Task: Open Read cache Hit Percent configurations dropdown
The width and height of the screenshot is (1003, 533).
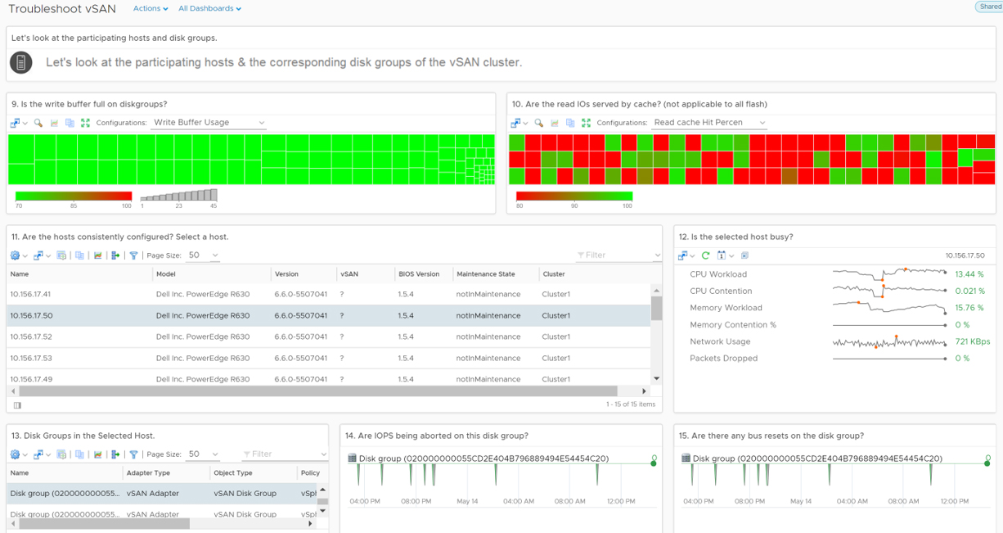Action: [x=709, y=123]
